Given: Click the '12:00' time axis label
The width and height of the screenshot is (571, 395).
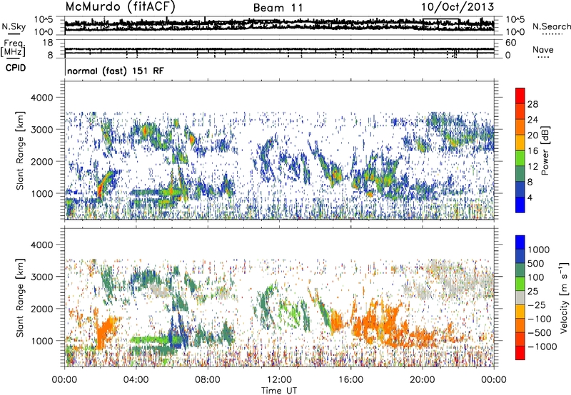Looking at the screenshot, I should pos(279,380).
